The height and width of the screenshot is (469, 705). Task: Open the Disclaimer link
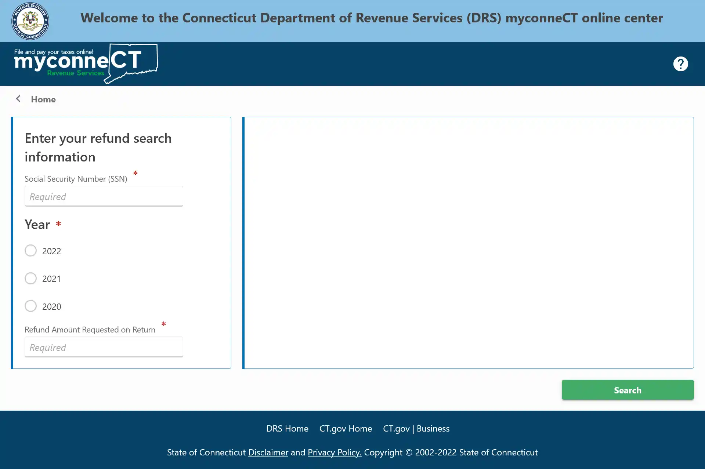click(268, 452)
